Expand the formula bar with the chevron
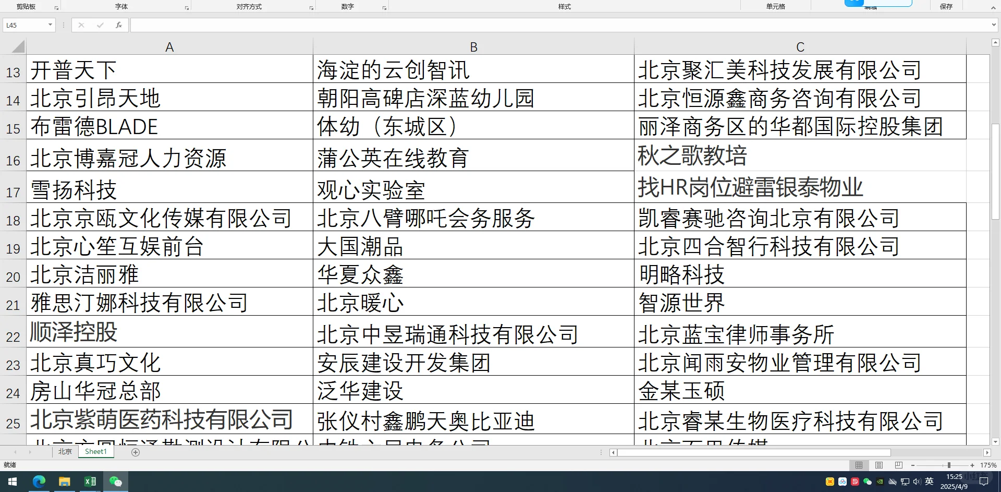 pos(994,25)
